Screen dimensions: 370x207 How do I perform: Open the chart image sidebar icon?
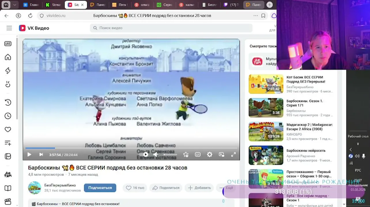[x=8, y=156]
